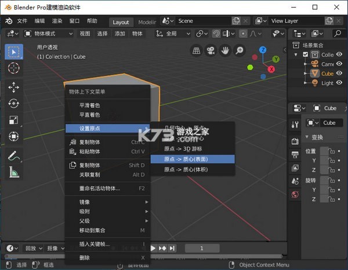Screen dimensions: 348x270
Task: Open transform orientation Global dropdown
Action: (x=173, y=34)
